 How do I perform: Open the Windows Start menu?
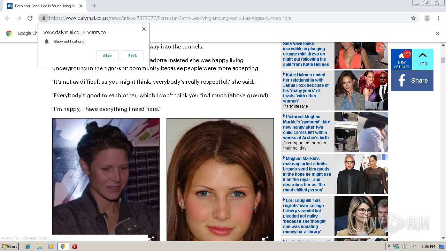point(10,246)
